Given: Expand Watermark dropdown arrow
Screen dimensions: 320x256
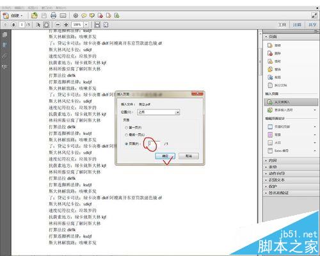Looking at the screenshot, I should click(315, 143).
